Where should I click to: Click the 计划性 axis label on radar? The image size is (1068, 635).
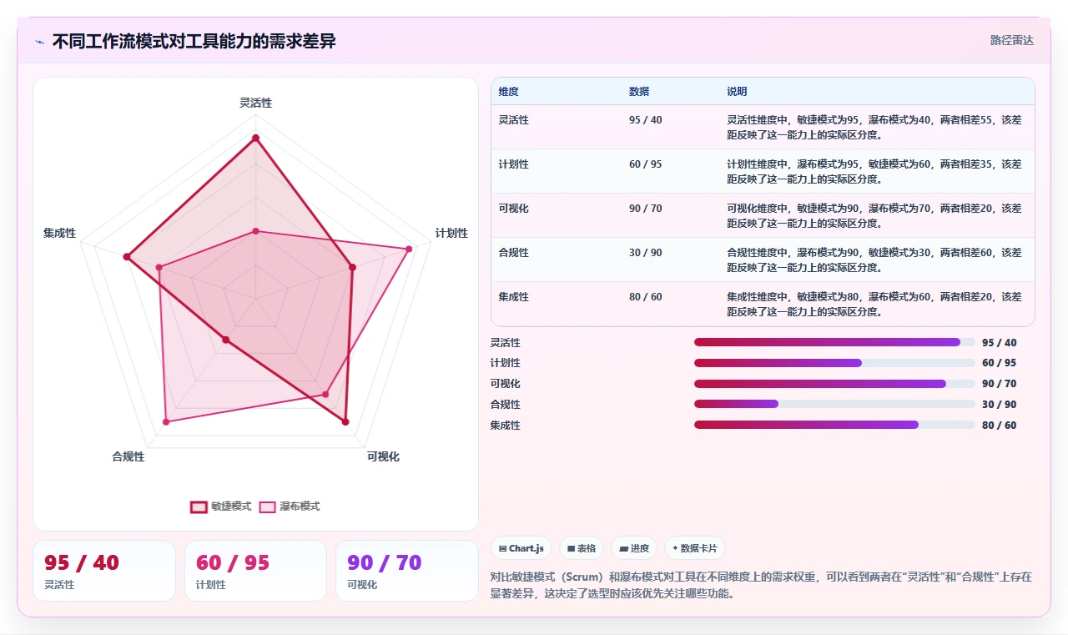click(451, 233)
